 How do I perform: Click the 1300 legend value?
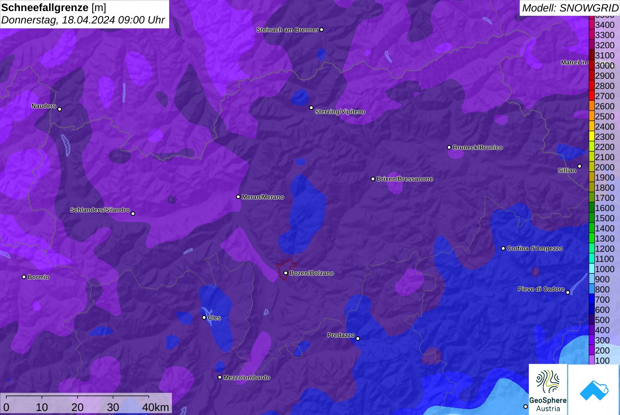(605, 238)
